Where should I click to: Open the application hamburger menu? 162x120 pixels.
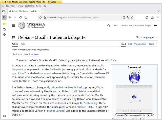pos(158,17)
